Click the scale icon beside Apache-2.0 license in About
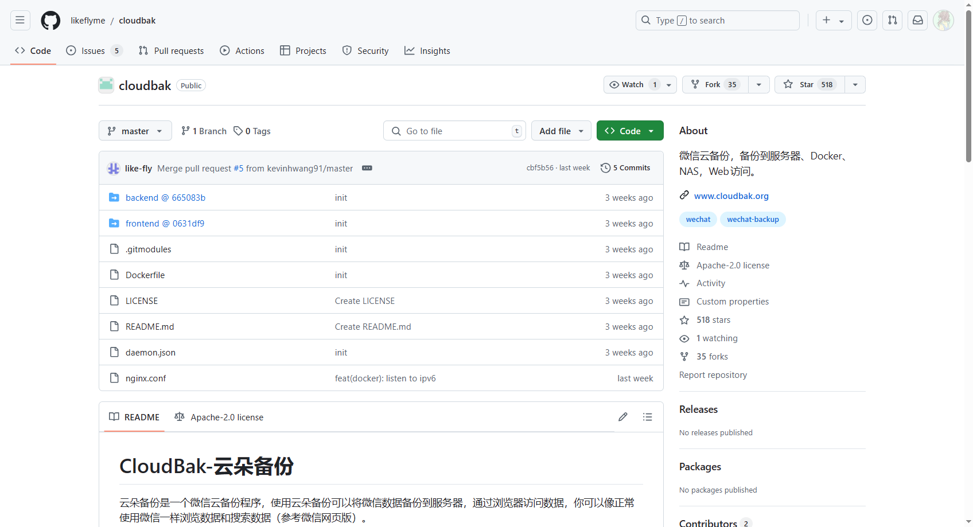This screenshot has width=973, height=527. pos(684,266)
